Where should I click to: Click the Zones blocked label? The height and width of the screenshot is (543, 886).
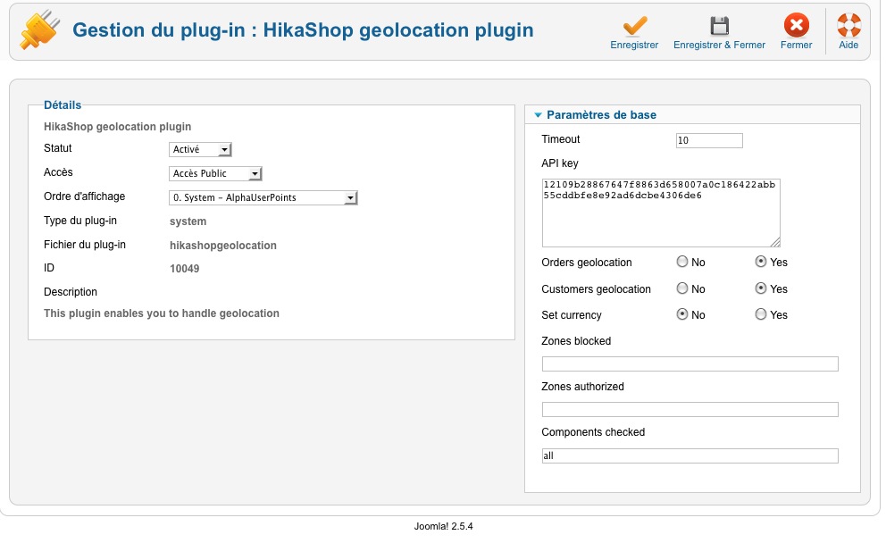click(x=576, y=341)
